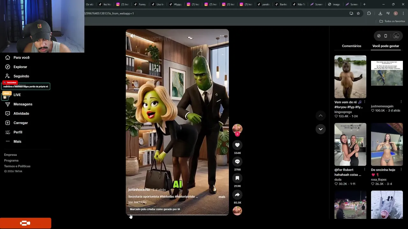408x229 pixels.
Task: Click the address bar URL field
Action: pos(214,13)
